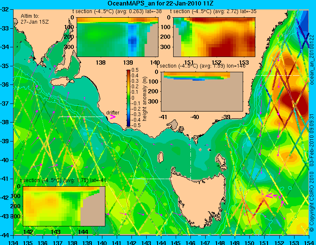Click the 't section (avg: 0.263) lat=-38' heading

117,11
